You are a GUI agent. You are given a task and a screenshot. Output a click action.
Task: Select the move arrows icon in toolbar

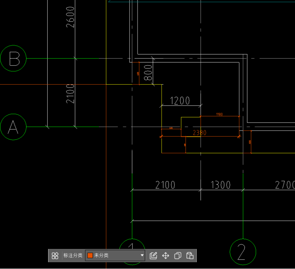[x=166, y=256]
